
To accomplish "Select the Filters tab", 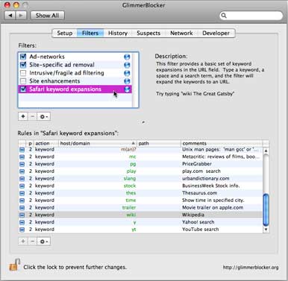I will pyautogui.click(x=90, y=33).
